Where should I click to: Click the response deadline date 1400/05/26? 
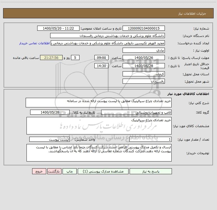click(x=144, y=58)
